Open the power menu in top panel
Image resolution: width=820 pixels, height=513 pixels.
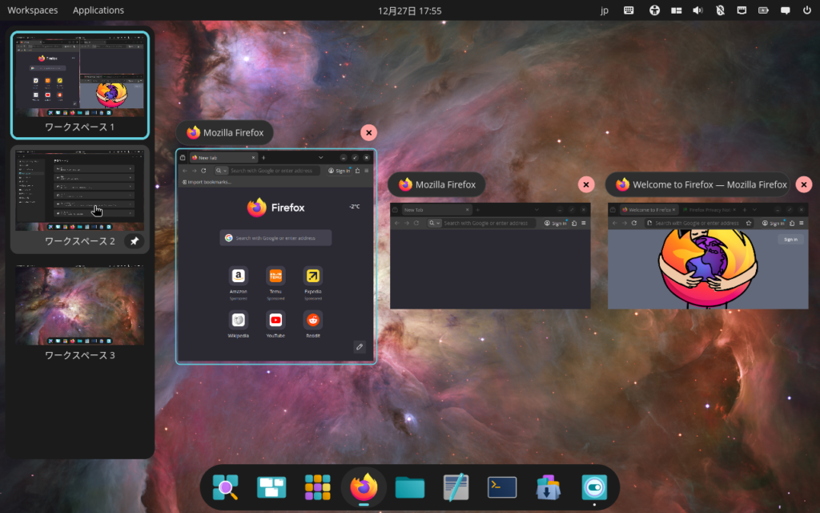(807, 10)
